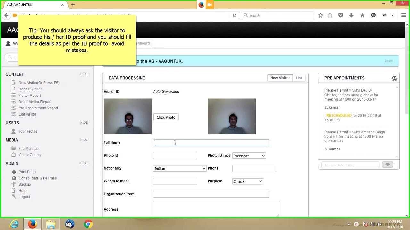The height and width of the screenshot is (230, 410).
Task: Open Your Profile under Users
Action: [x=28, y=131]
